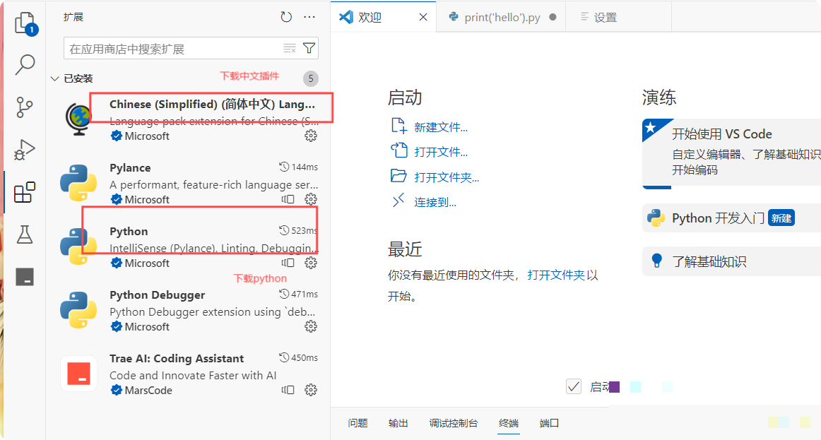Screen dimensions: 821x440
Task: Open Pylance extension manage gear
Action: (311, 199)
